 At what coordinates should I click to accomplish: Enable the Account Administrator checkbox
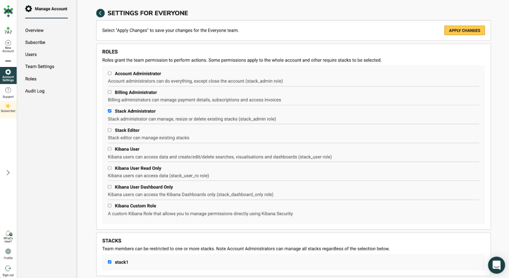[x=109, y=74]
